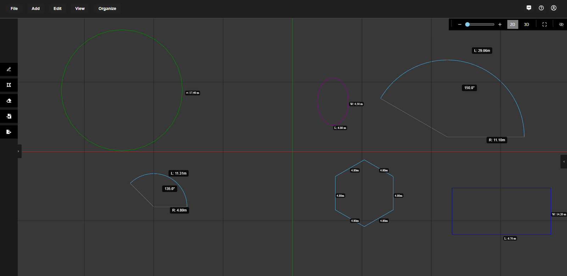Switch to 3D view mode

coord(526,24)
